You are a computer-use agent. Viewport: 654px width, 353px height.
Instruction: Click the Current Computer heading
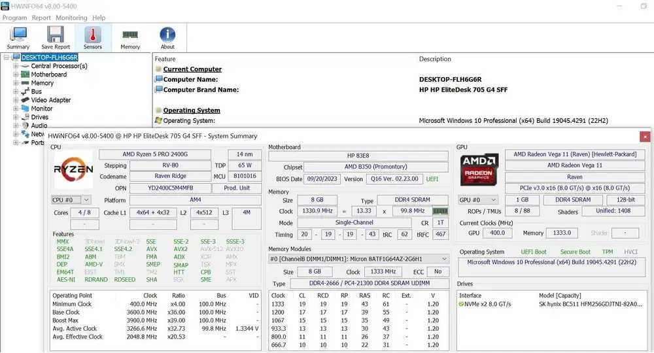tap(192, 69)
